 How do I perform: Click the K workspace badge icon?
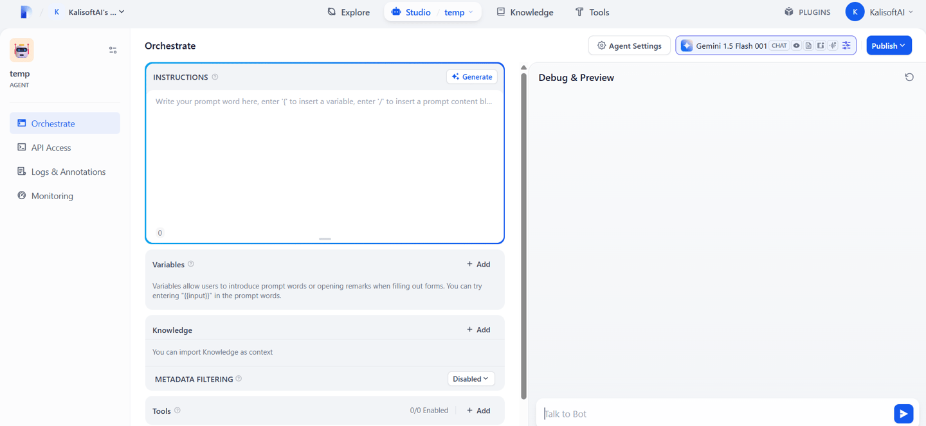tap(57, 12)
